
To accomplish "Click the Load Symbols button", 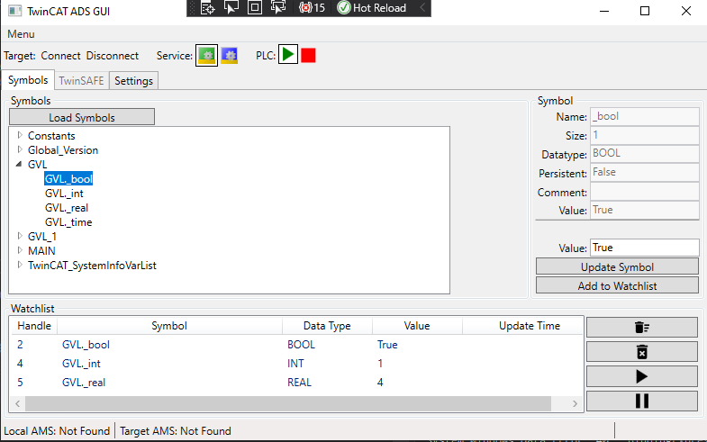I will [x=82, y=117].
